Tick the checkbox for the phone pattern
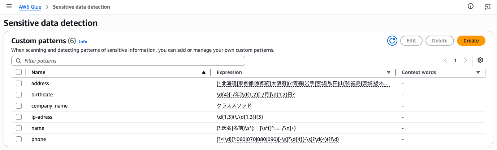This screenshot has width=497, height=150. [19, 139]
